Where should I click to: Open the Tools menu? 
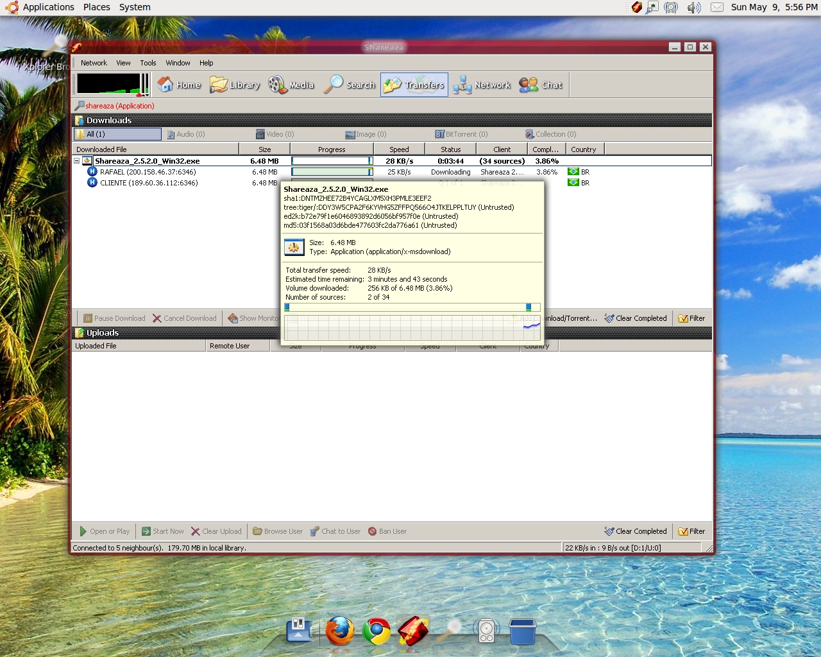pos(148,63)
